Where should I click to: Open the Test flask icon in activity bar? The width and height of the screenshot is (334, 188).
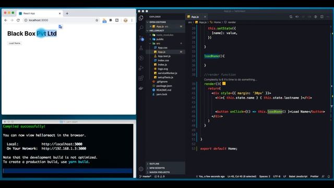coord(141,48)
